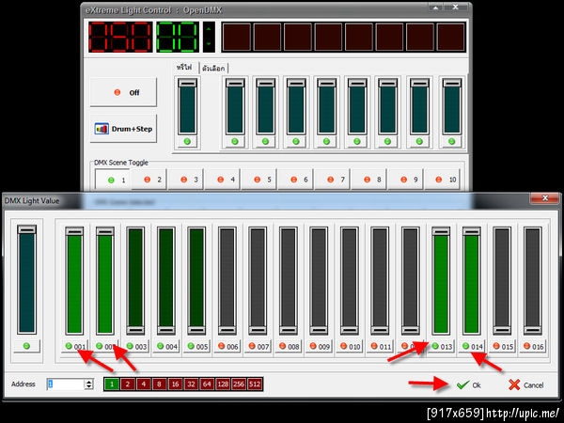564x423 pixels.
Task: Toggle DMX scene 10
Action: click(x=442, y=180)
